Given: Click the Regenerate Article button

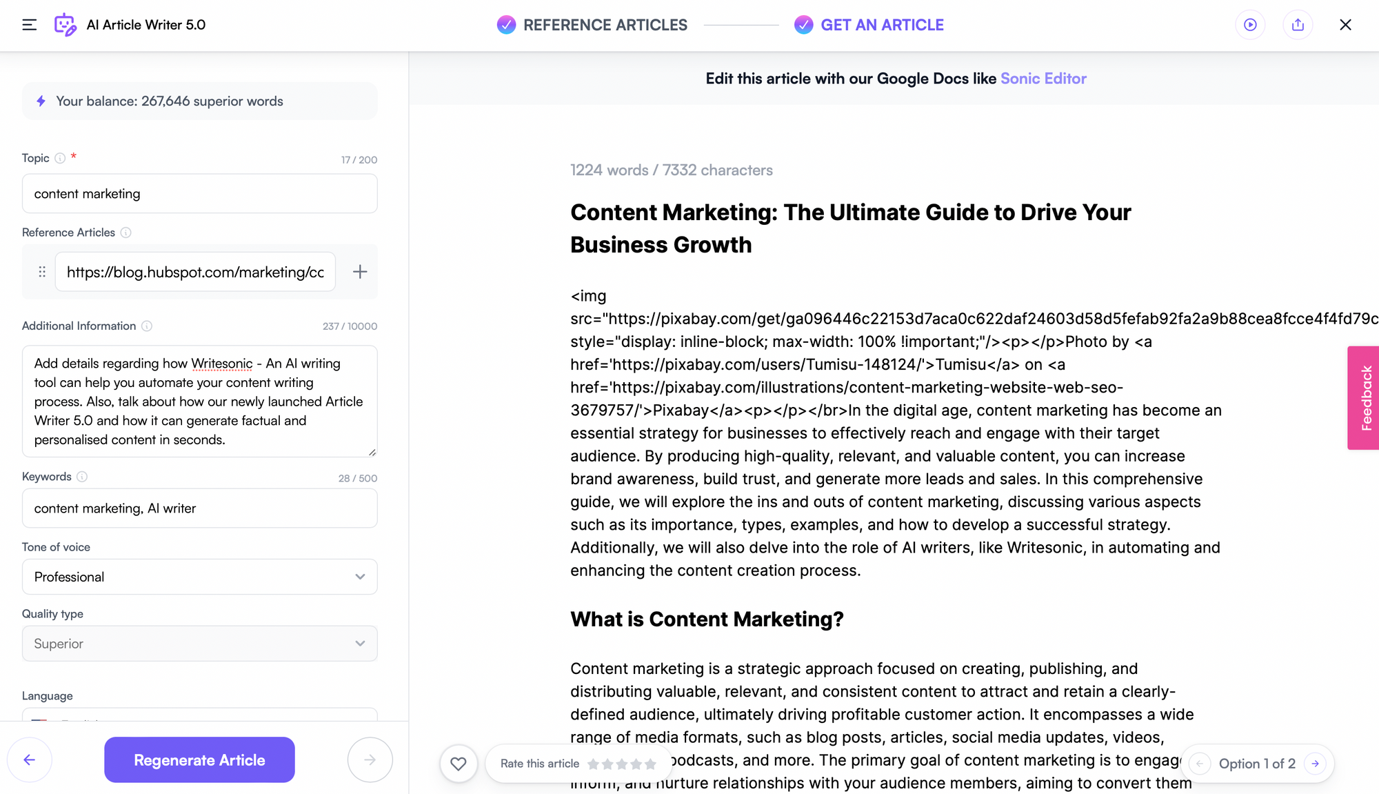Looking at the screenshot, I should [200, 759].
